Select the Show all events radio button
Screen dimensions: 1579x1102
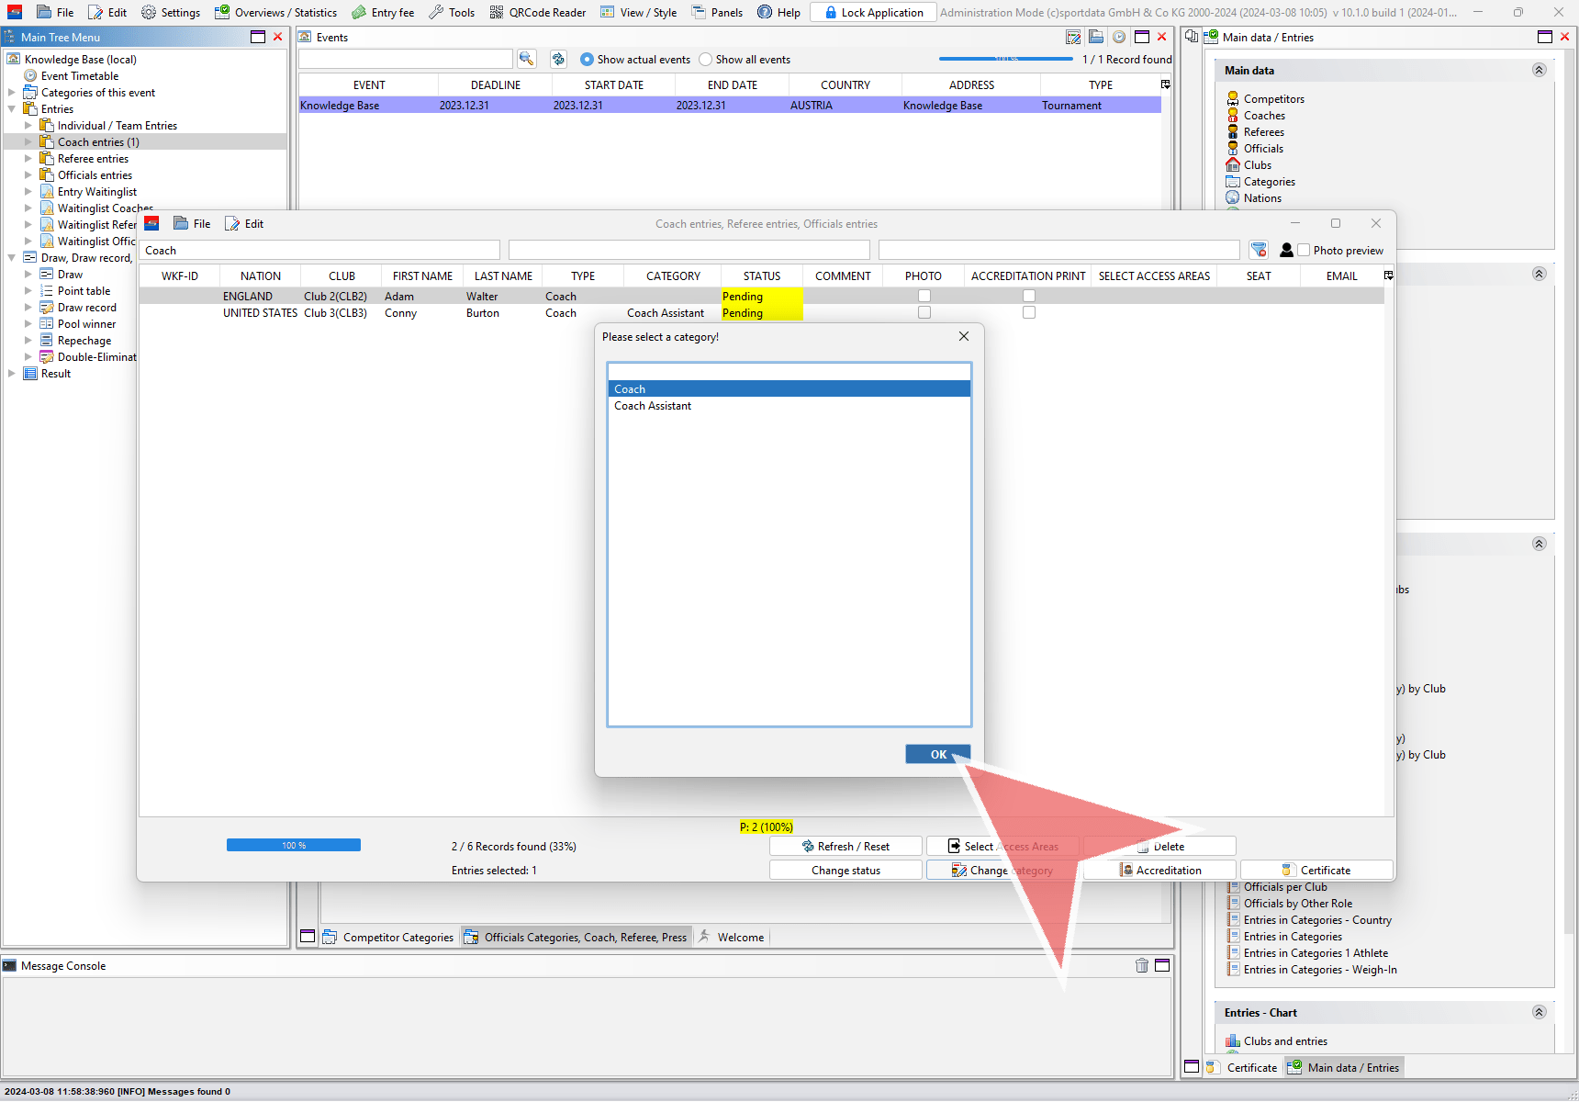(x=705, y=60)
